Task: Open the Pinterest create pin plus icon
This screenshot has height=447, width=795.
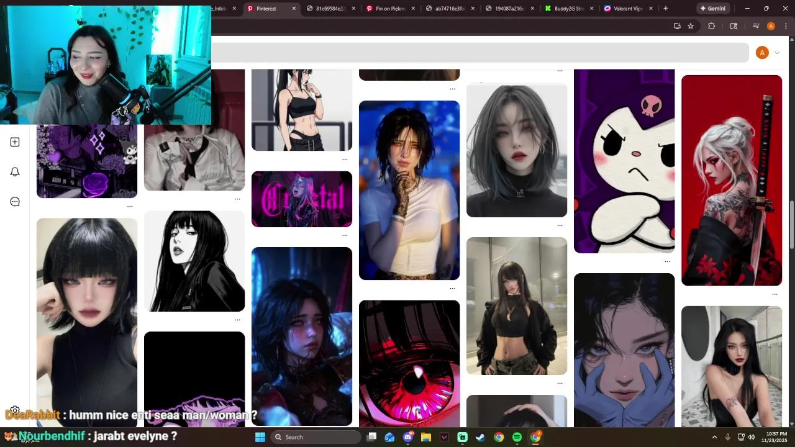Action: [x=15, y=142]
